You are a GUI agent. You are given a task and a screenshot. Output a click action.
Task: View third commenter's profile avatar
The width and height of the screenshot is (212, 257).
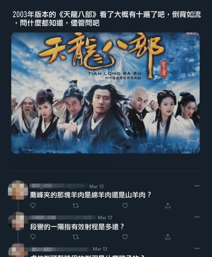[x=18, y=250]
